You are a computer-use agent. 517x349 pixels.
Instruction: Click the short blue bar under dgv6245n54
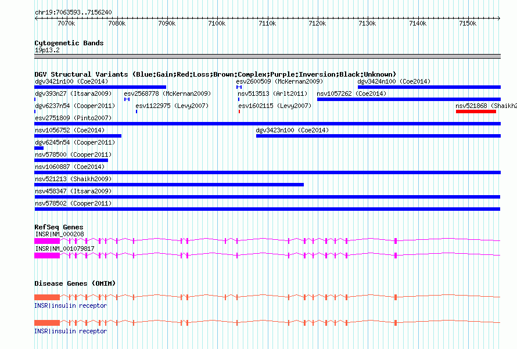(x=39, y=148)
